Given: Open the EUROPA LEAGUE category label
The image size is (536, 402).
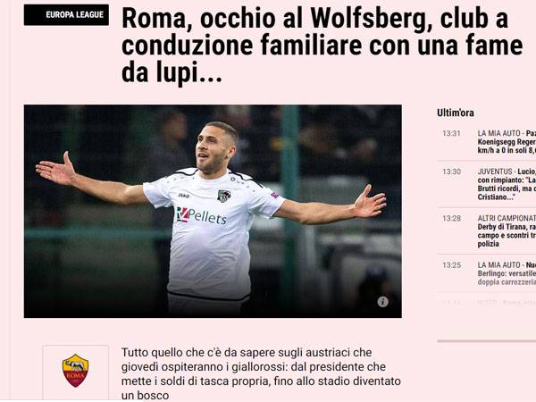Looking at the screenshot, I should 66,14.
